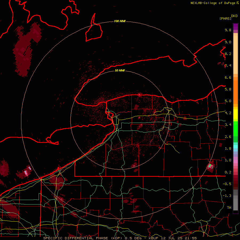Pick the 3.4 legend value

pyautogui.click(x=228, y=125)
